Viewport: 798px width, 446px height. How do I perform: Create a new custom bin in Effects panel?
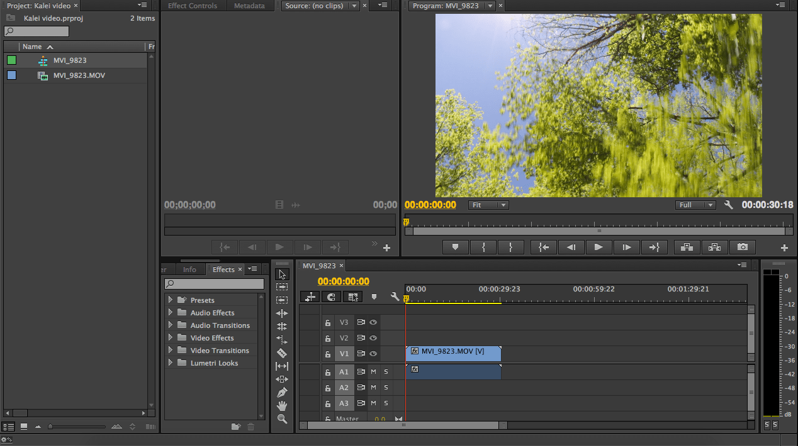click(x=236, y=427)
